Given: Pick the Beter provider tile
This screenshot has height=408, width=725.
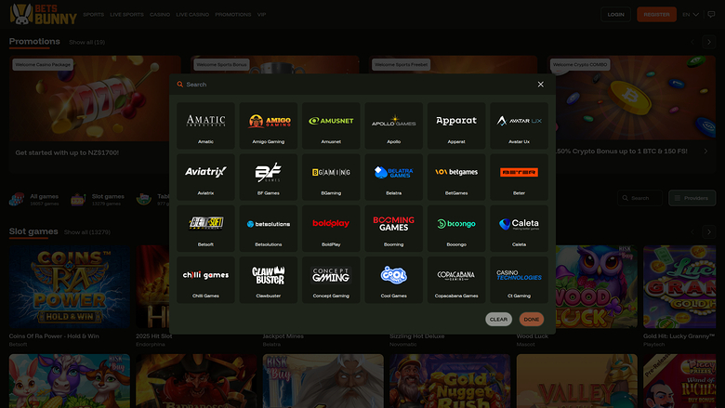Looking at the screenshot, I should coord(519,177).
